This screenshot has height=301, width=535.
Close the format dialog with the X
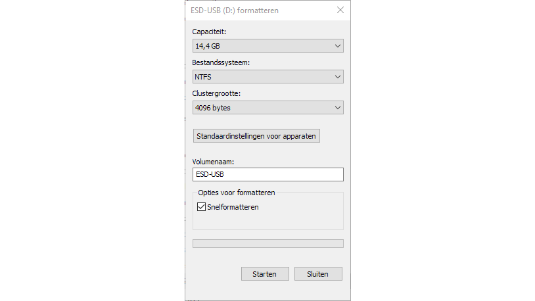(340, 11)
